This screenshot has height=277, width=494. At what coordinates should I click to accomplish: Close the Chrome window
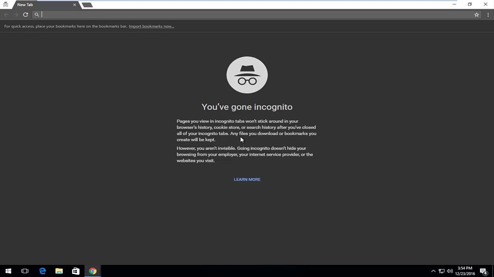click(x=485, y=4)
